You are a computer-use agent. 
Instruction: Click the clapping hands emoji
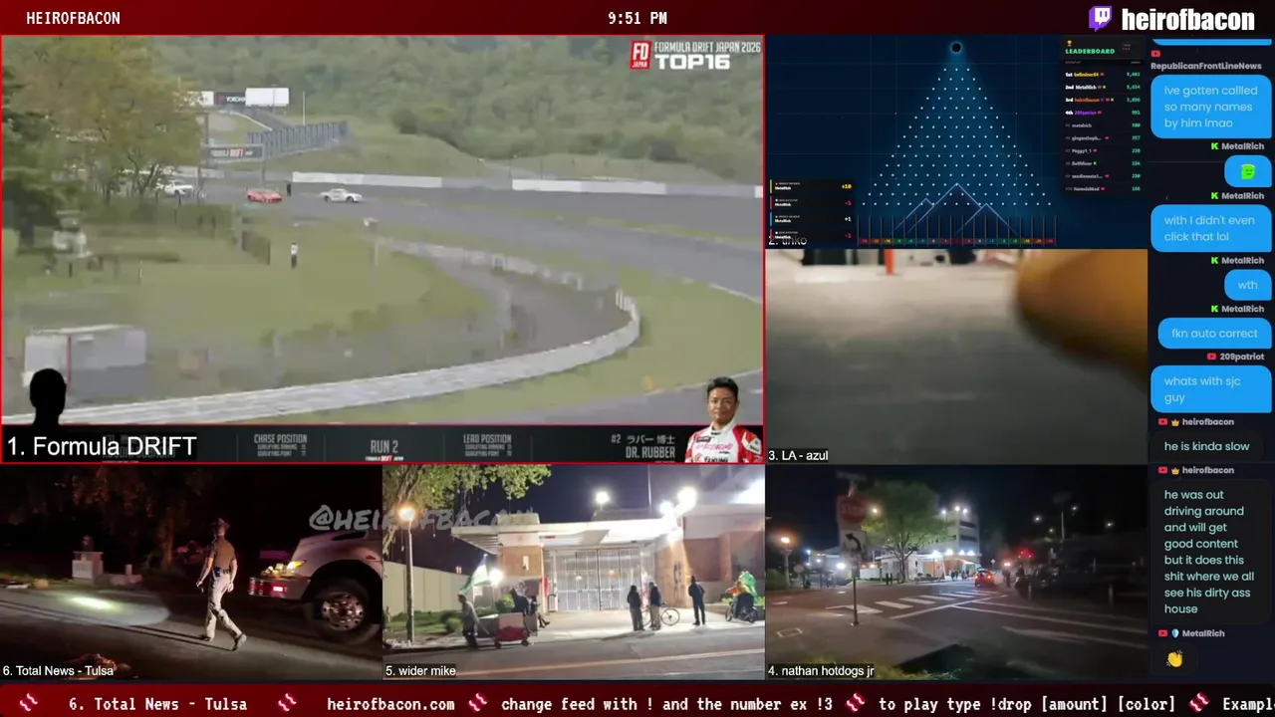tap(1174, 659)
